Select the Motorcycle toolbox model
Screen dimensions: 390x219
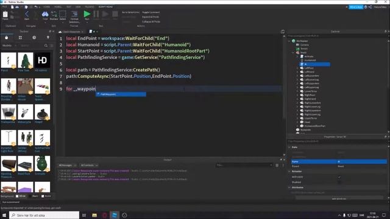click(26, 112)
